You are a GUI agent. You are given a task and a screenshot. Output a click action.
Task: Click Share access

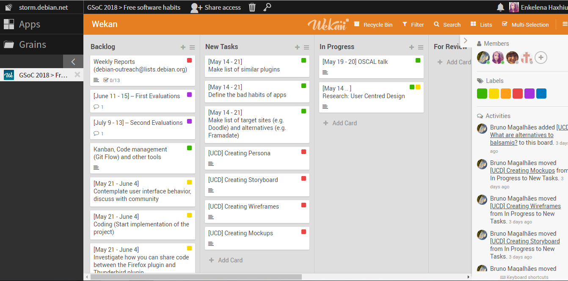(x=215, y=7)
